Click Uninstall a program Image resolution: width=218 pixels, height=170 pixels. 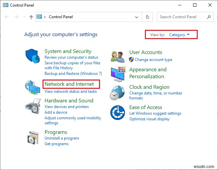62,138
